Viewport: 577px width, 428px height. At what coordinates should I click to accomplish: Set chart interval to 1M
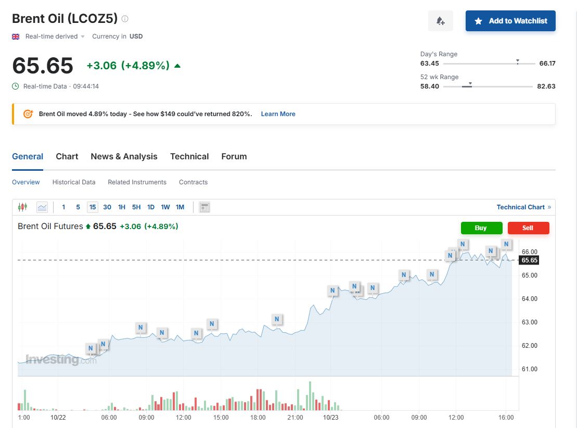180,207
